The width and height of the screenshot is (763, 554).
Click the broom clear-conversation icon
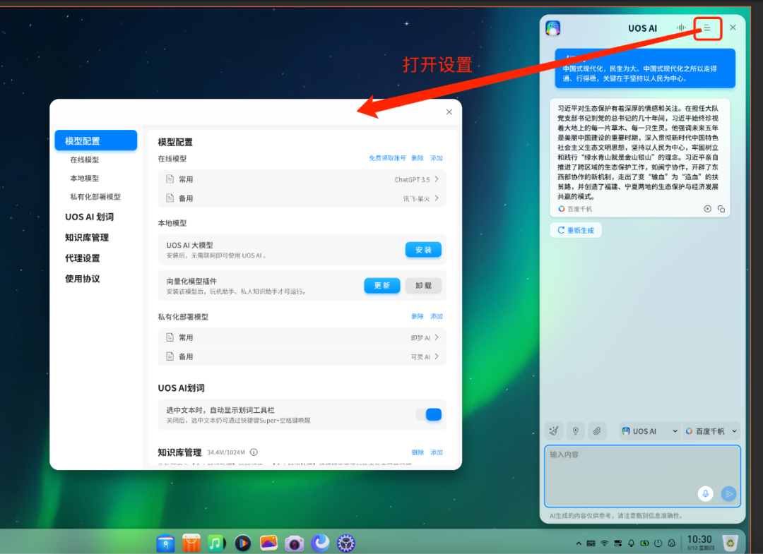(554, 430)
